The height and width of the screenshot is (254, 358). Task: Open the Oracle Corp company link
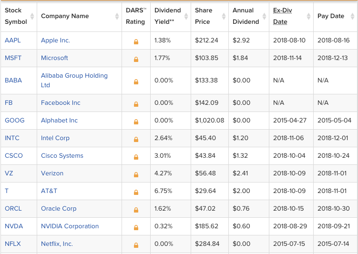point(59,209)
